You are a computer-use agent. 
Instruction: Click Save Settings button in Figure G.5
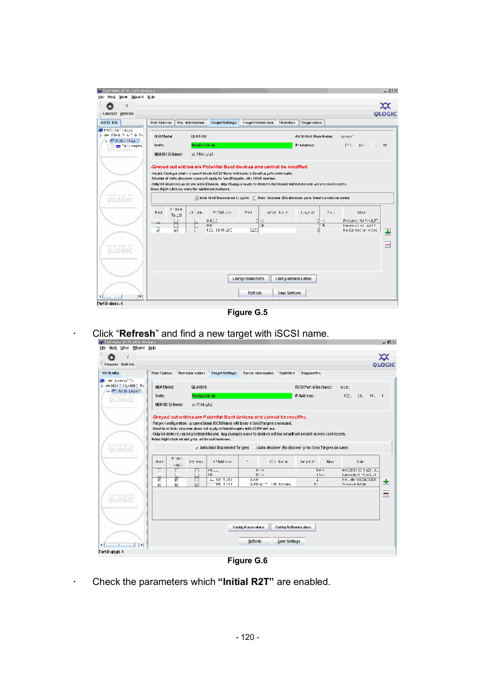pyautogui.click(x=289, y=293)
